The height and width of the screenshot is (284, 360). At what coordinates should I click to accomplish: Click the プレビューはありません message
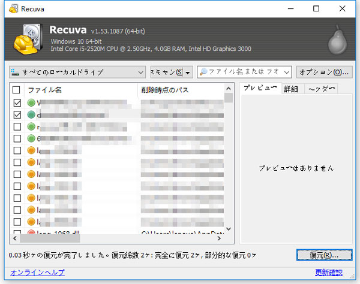point(296,168)
